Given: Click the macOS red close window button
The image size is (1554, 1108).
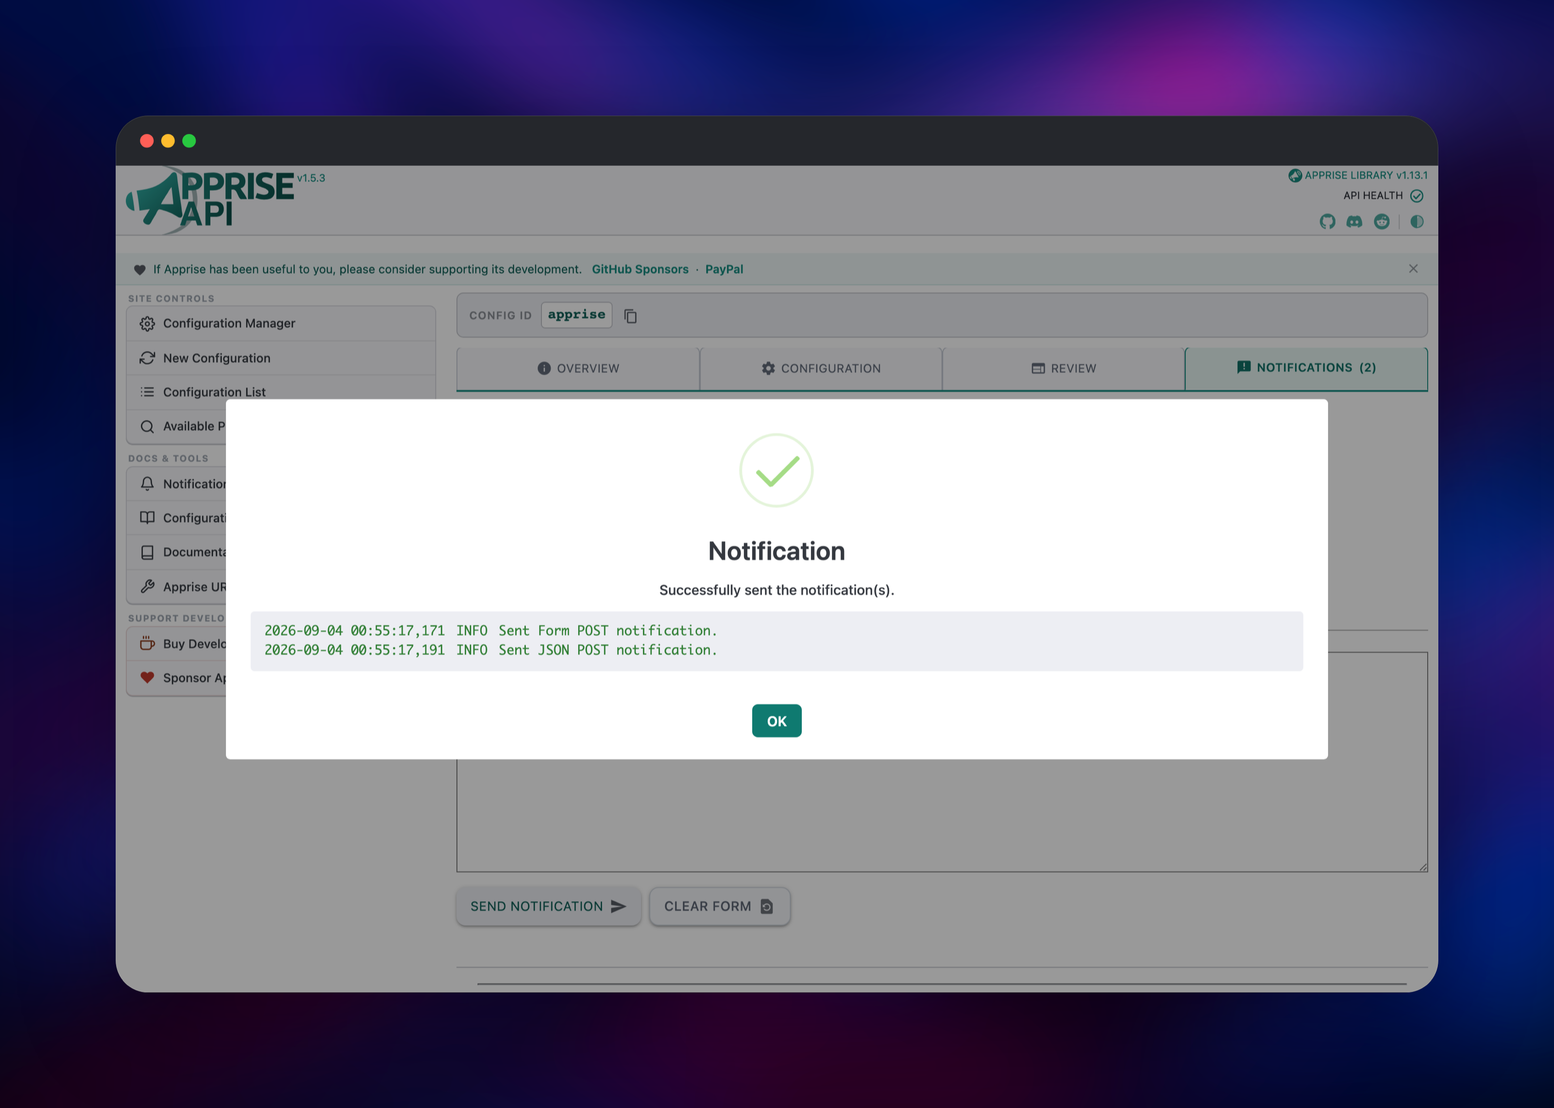Looking at the screenshot, I should (x=147, y=140).
